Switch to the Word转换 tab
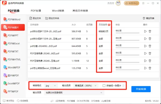 [58, 11]
